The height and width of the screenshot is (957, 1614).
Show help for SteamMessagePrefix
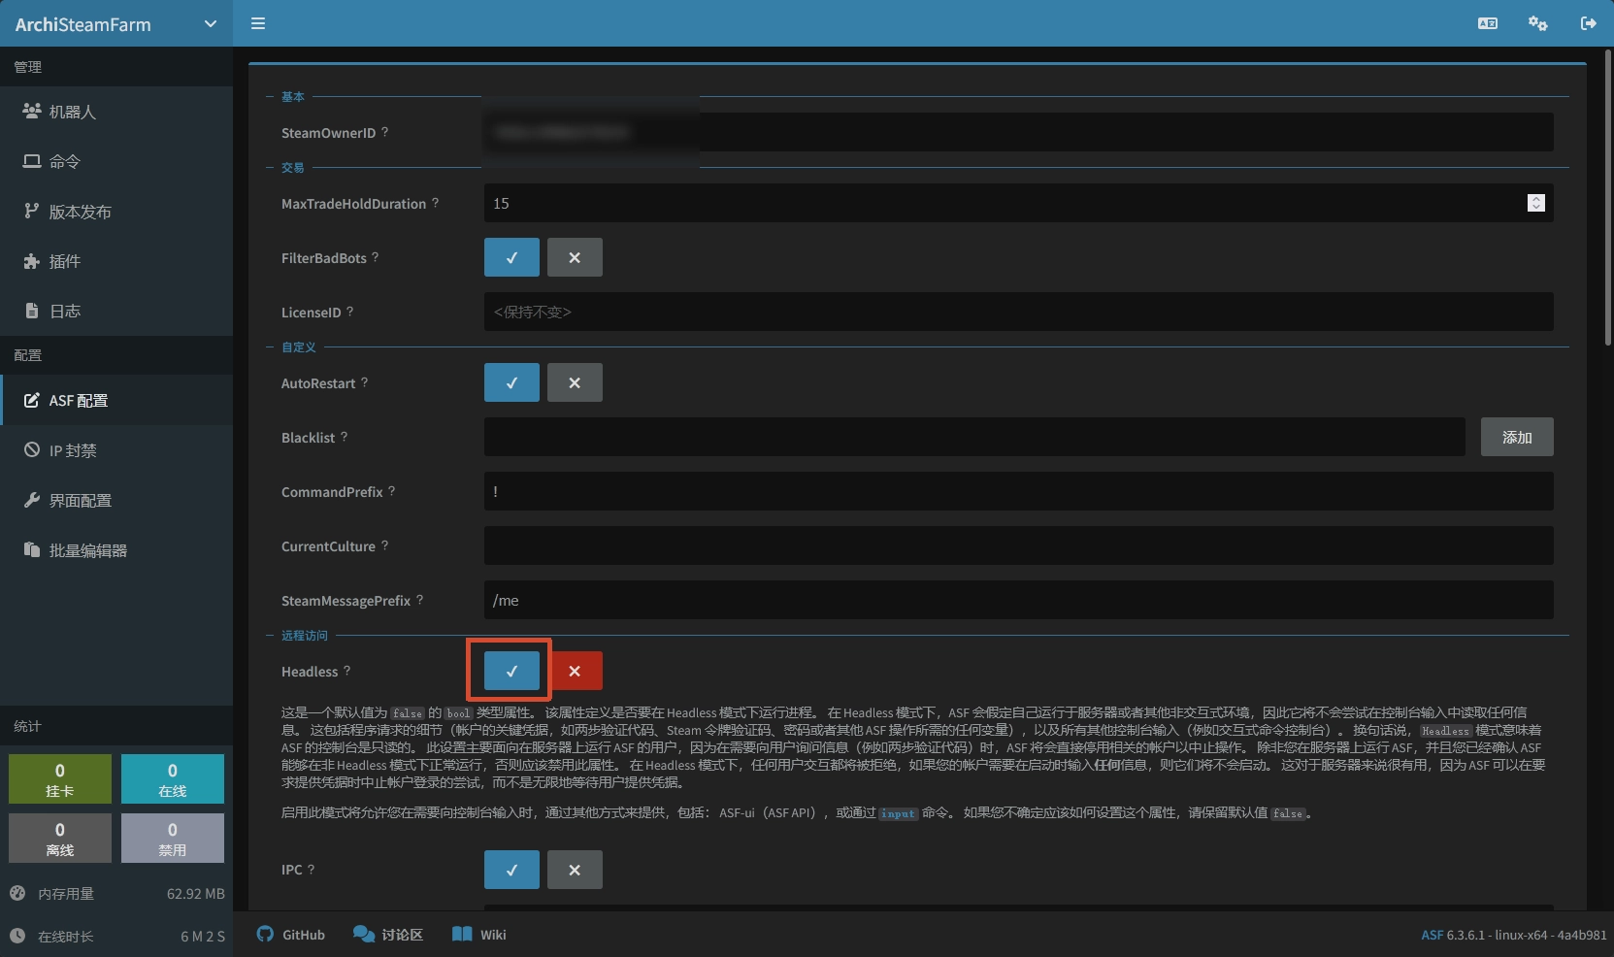419,600
